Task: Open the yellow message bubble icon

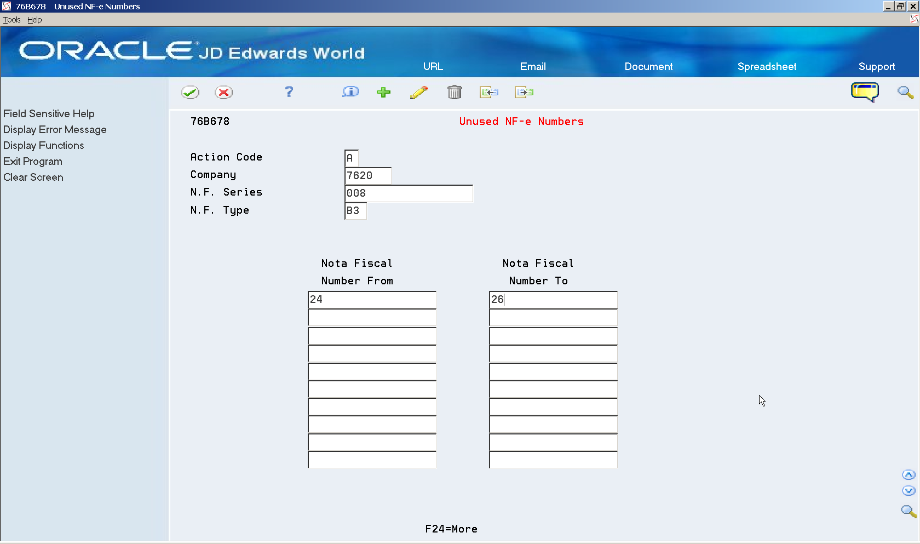Action: point(865,92)
